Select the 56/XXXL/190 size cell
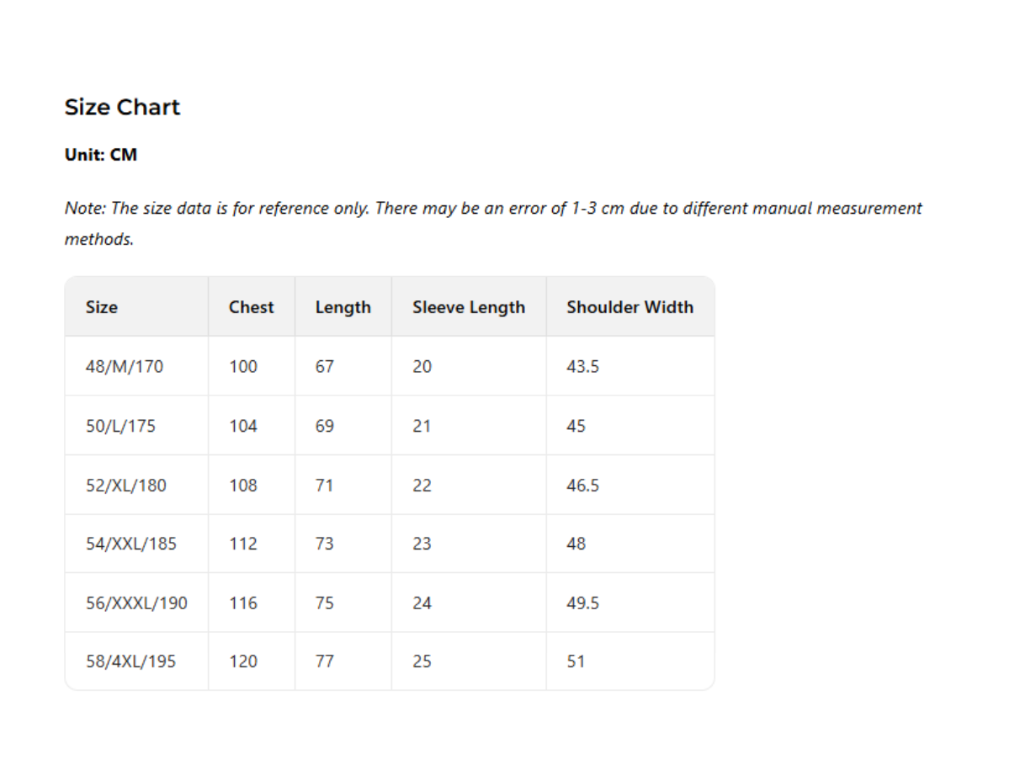The image size is (1020, 775). pos(136,603)
